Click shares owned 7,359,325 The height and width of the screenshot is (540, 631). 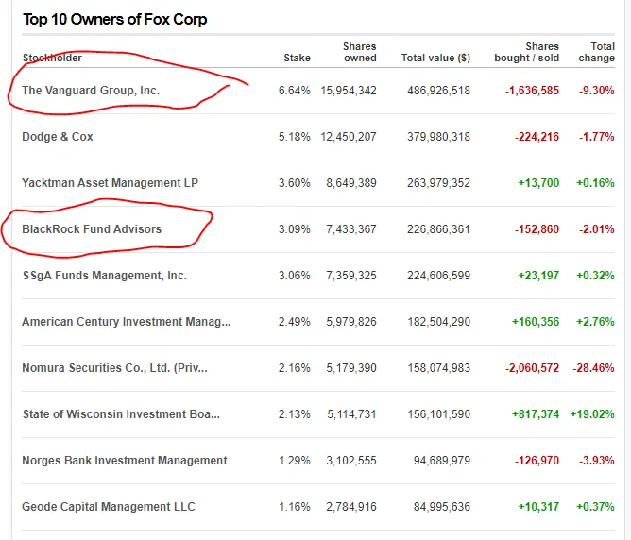pyautogui.click(x=351, y=276)
